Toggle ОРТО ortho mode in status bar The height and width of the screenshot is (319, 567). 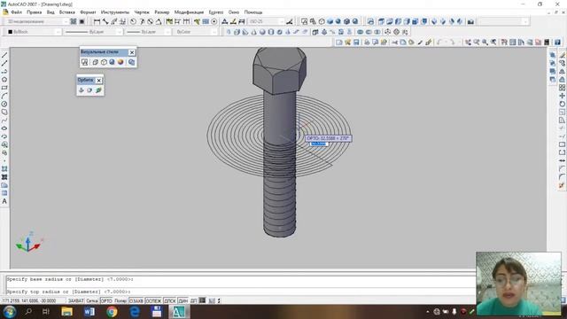[106, 301]
